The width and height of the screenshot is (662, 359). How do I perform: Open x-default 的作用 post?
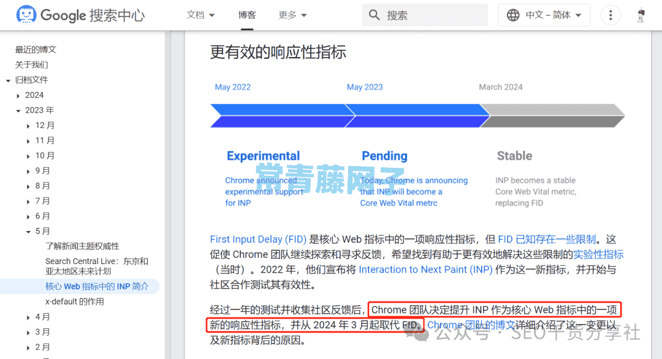[75, 301]
